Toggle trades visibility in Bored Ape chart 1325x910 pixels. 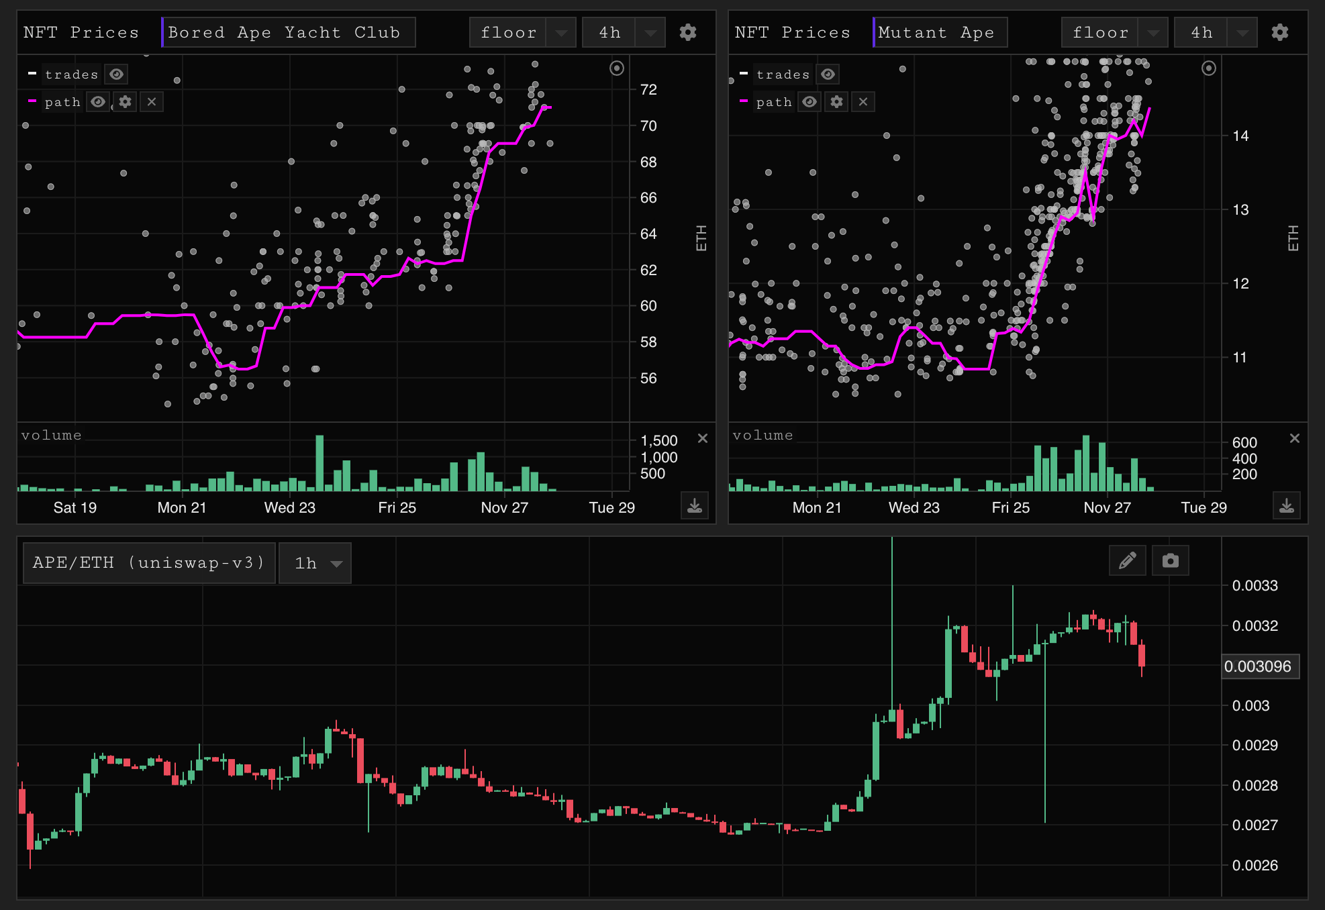(117, 74)
